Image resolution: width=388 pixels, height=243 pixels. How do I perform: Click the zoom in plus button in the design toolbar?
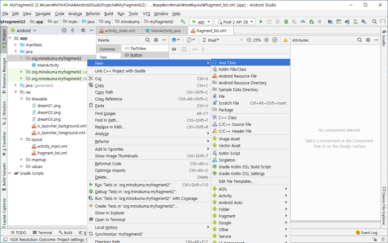click(x=267, y=40)
